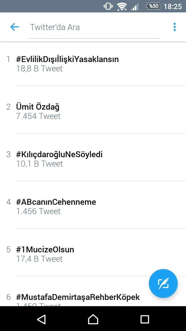Image resolution: width=186 pixels, height=331 pixels.
Task: Open trend #ABcanınCehenneme
Action: (56, 202)
